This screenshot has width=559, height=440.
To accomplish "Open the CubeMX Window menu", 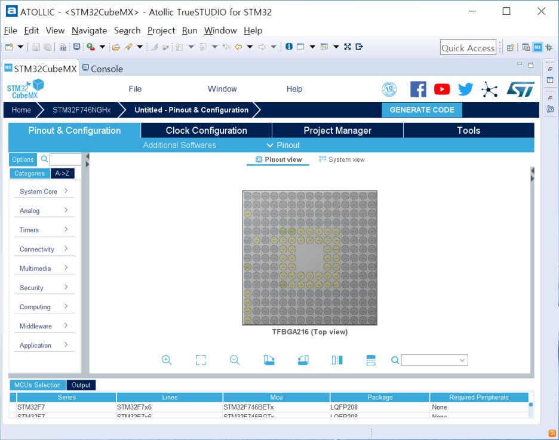I will pos(222,89).
